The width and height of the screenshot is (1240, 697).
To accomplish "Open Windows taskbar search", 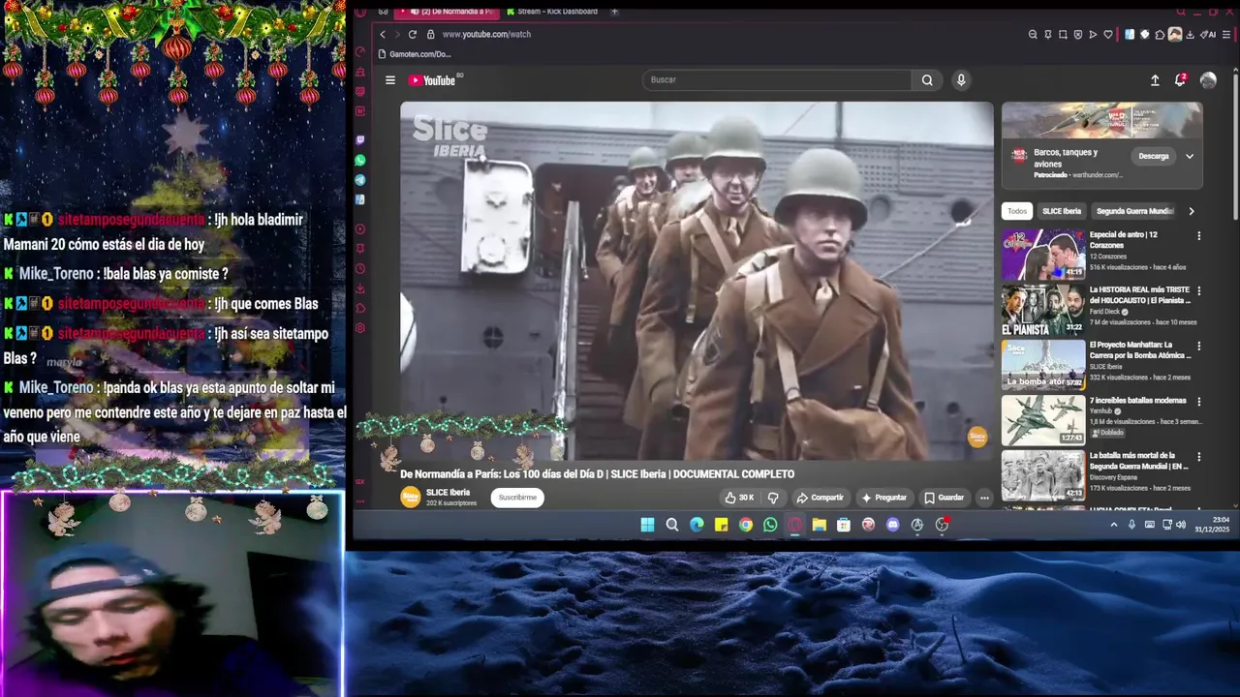I will tap(672, 525).
